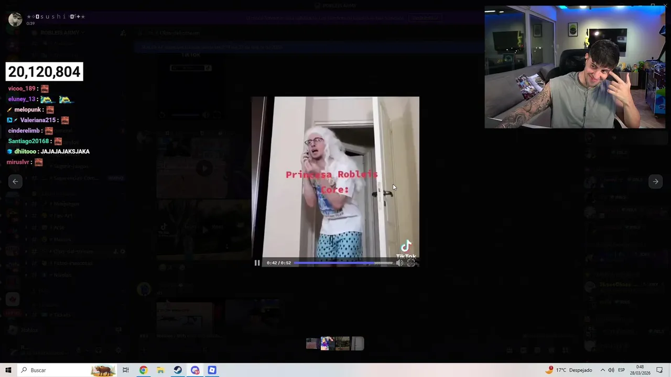Open the clock showing 0:48

[640, 370]
